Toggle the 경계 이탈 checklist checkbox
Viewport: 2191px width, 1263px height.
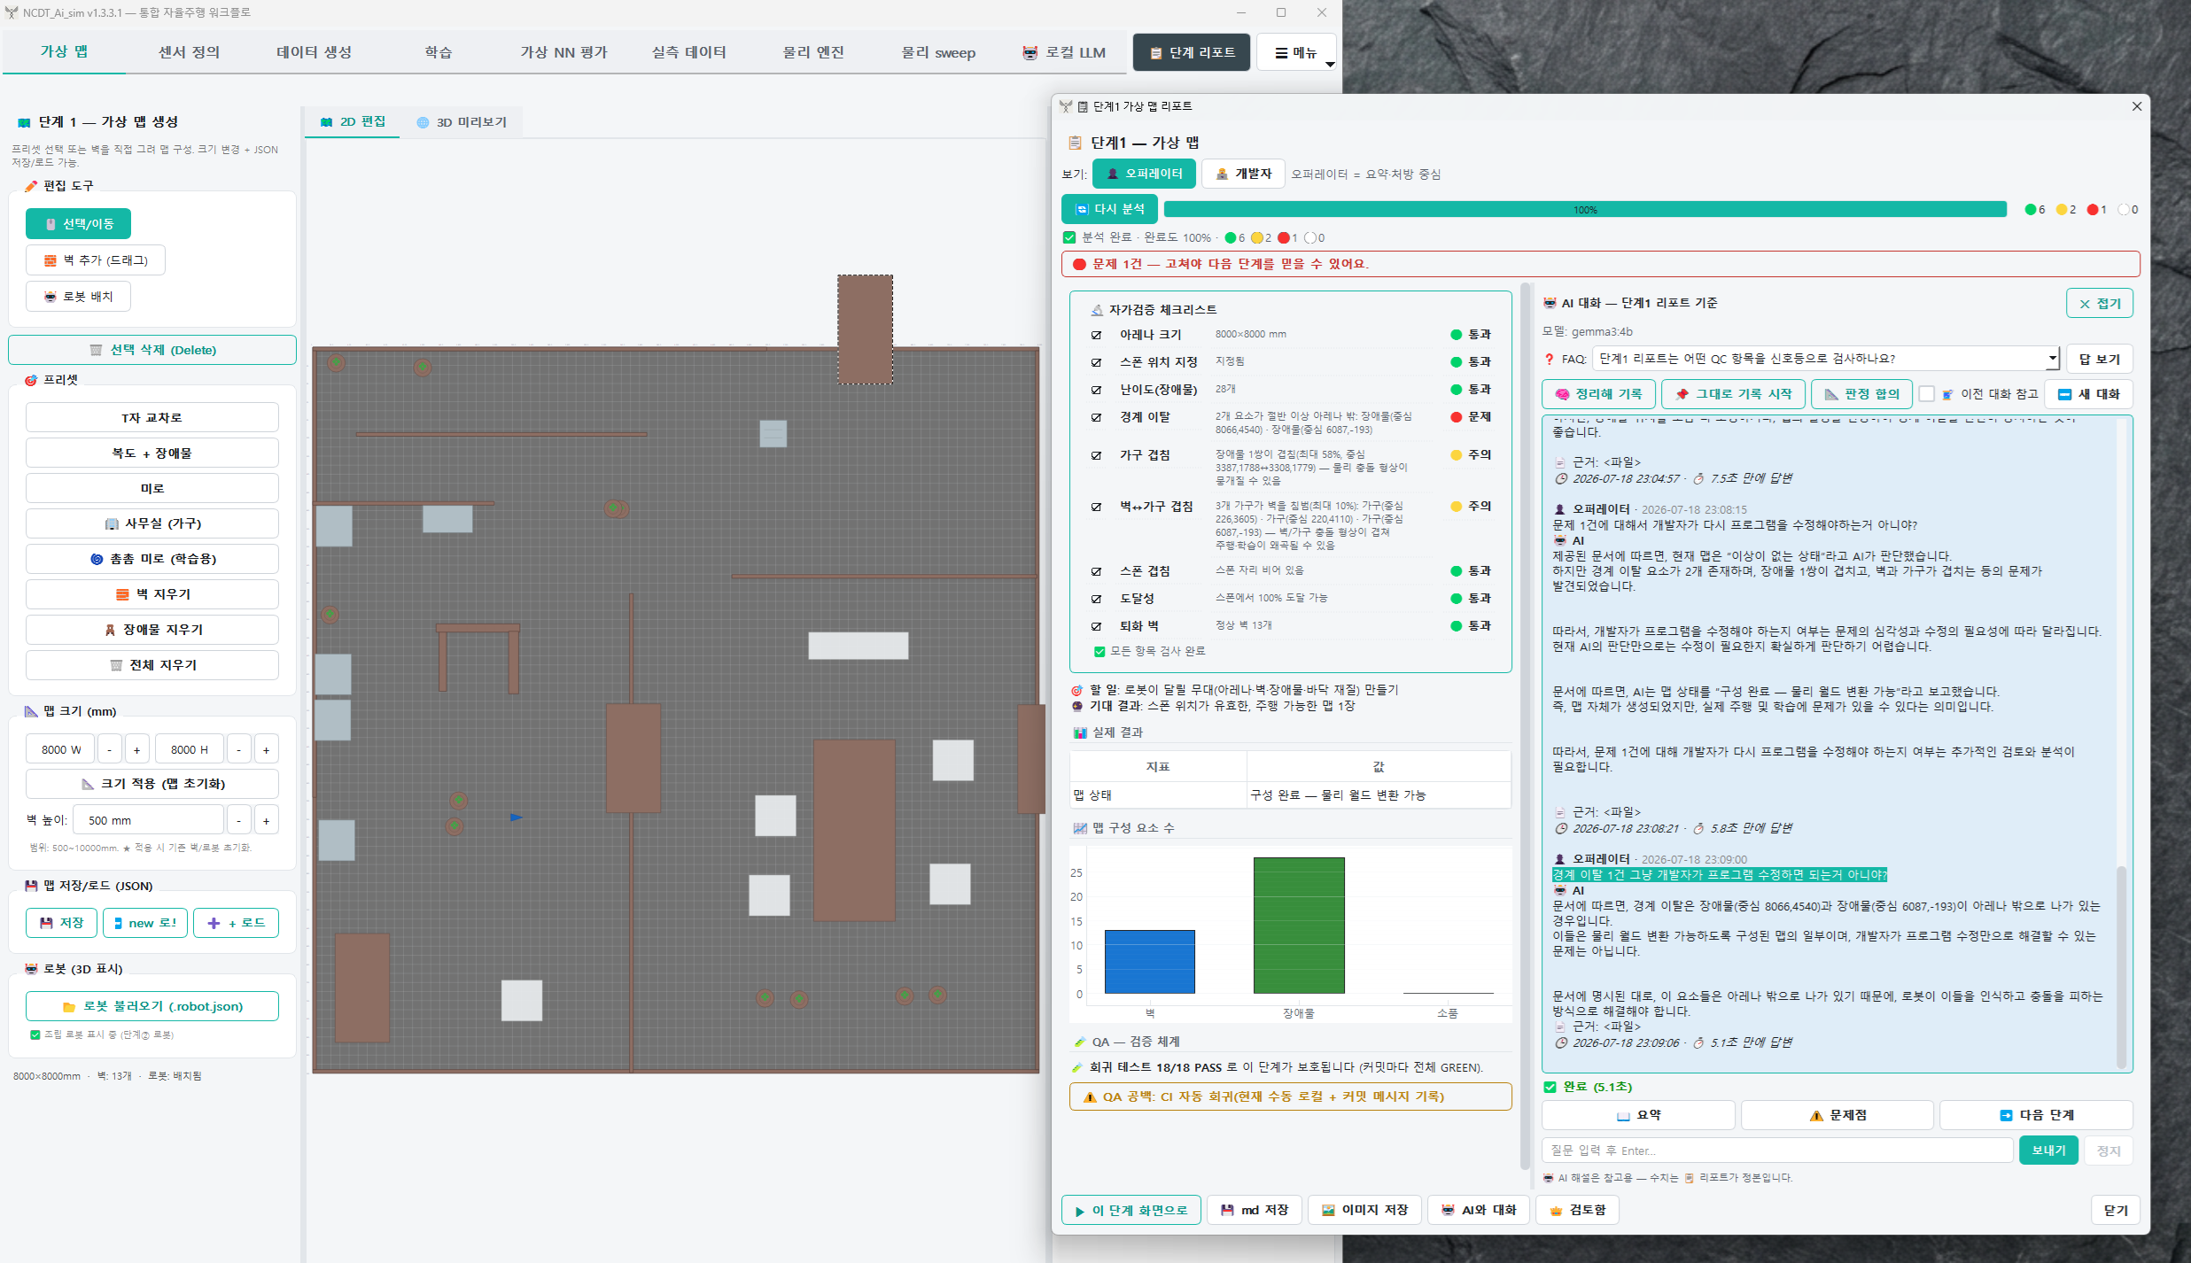pyautogui.click(x=1097, y=417)
